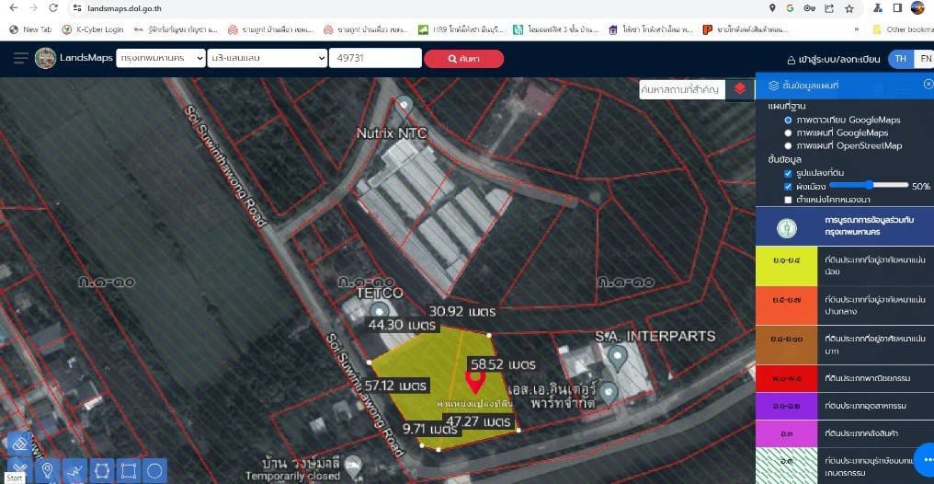Select the eraser clear-drawing tool

click(x=19, y=444)
